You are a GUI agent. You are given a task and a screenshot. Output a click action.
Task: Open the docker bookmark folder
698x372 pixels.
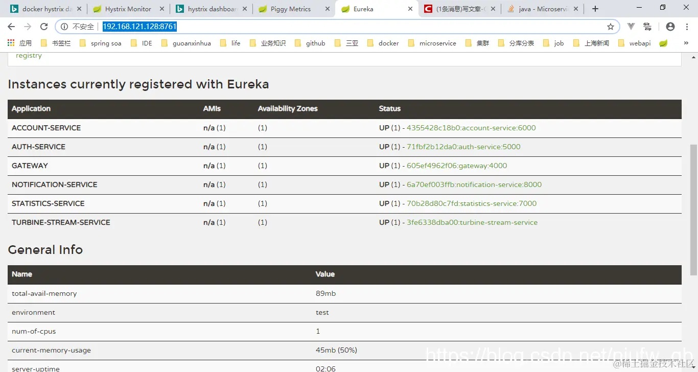tap(383, 43)
